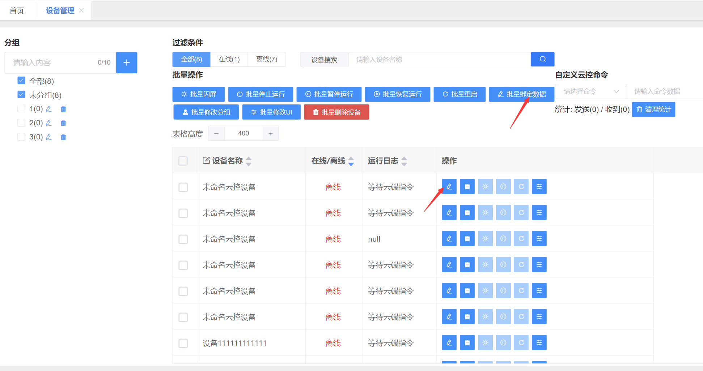
Task: Click the table height value 400 field
Action: (x=243, y=133)
